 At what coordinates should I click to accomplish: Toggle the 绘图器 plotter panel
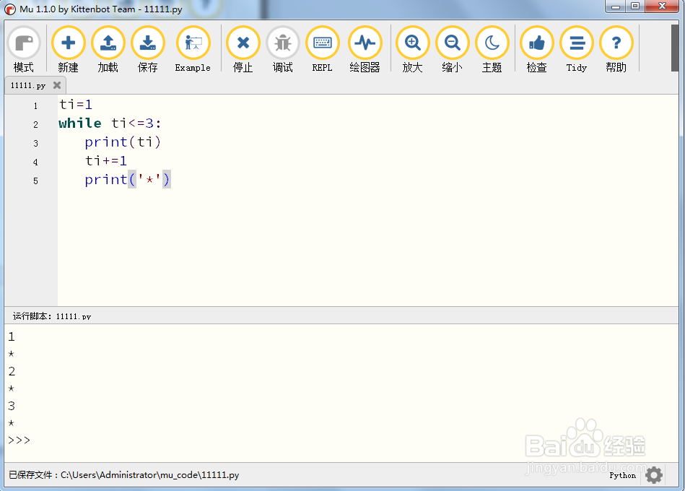click(365, 43)
